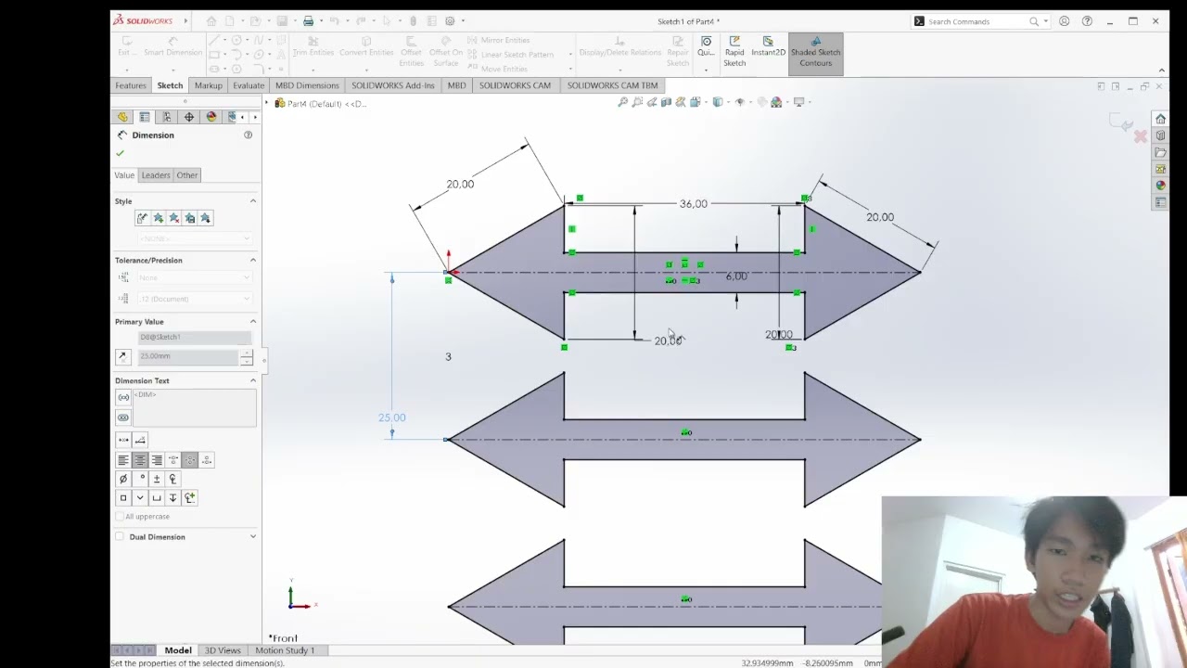Open the Options gear icon
This screenshot has height=668, width=1187.
[x=450, y=21]
